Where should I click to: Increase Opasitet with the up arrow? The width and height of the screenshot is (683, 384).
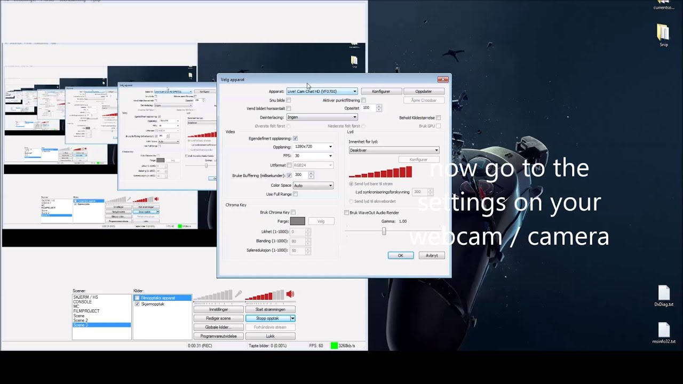point(379,106)
